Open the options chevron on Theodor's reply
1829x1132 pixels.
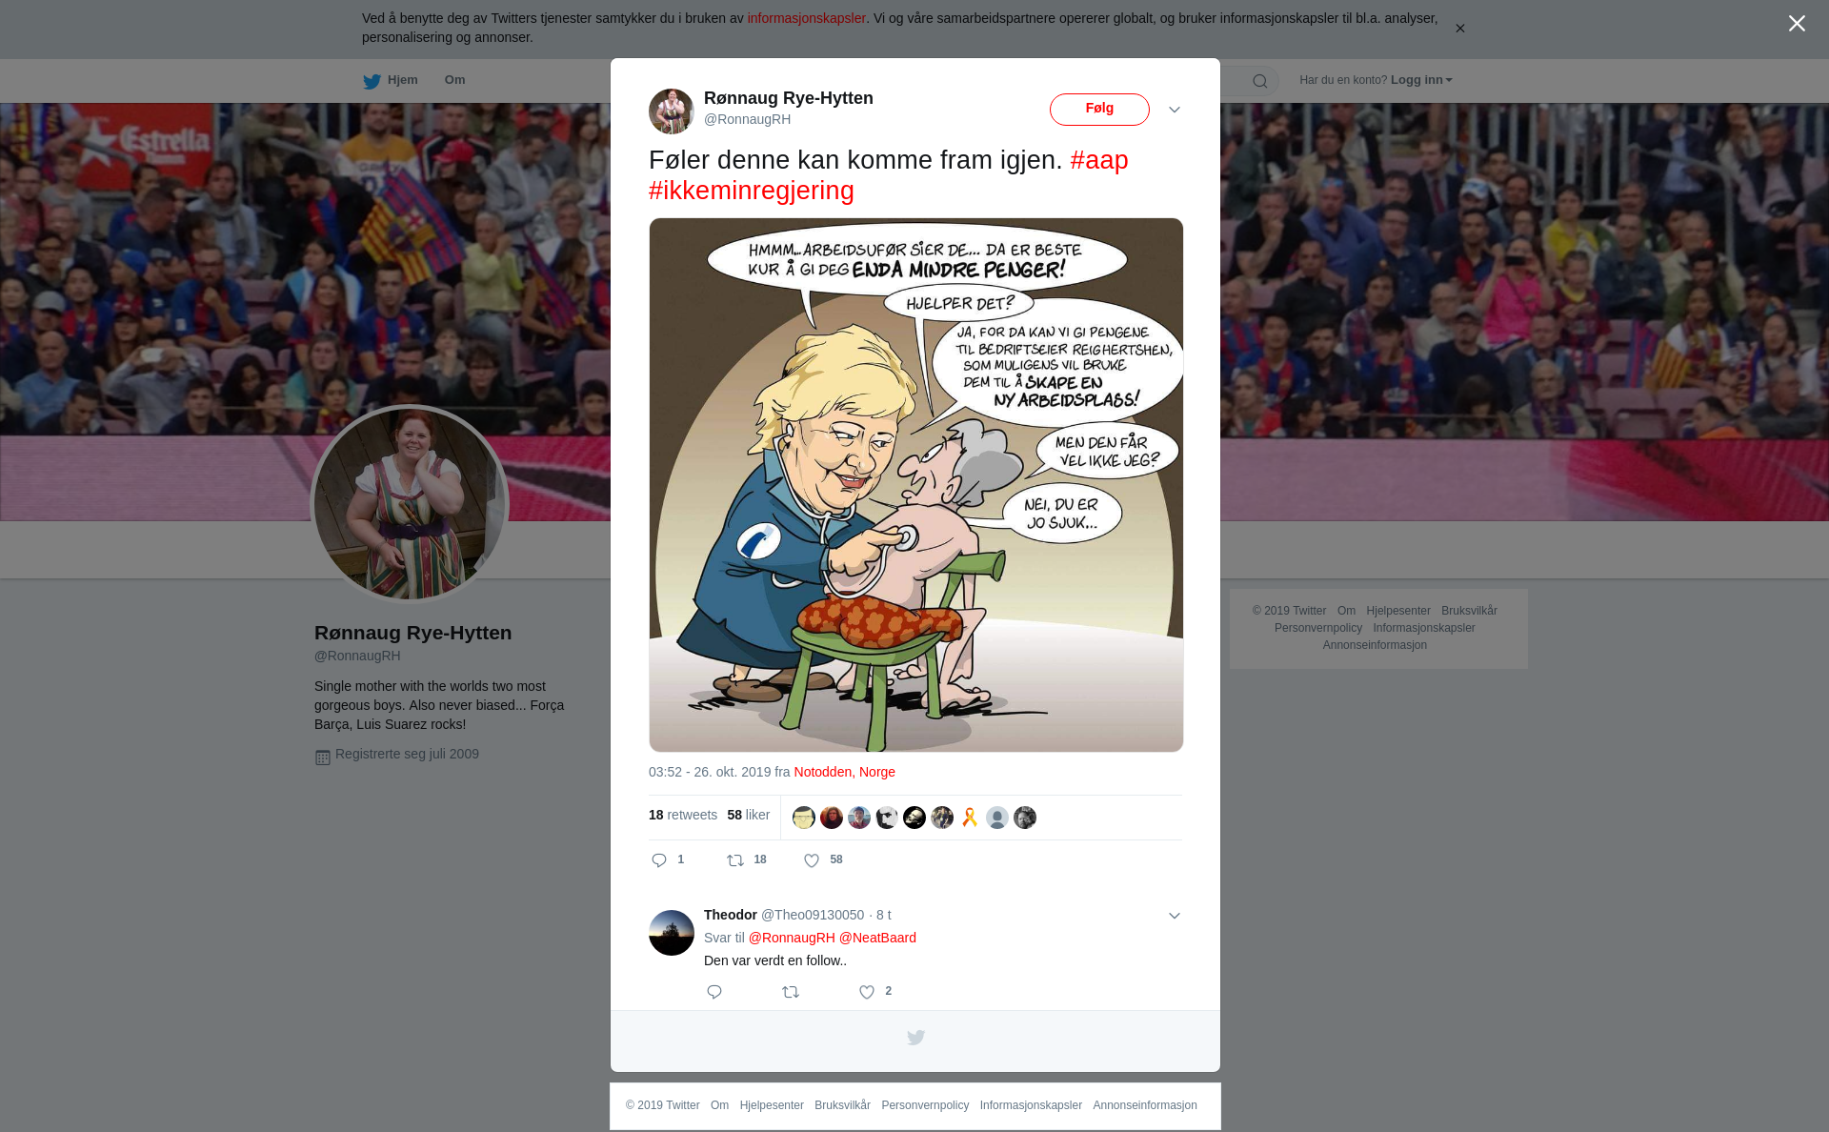click(1175, 916)
